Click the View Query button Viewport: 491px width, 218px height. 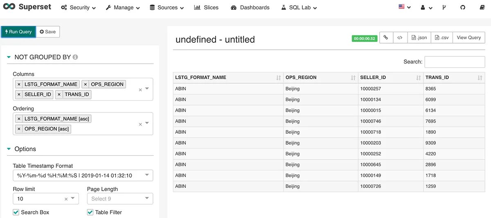[468, 37]
